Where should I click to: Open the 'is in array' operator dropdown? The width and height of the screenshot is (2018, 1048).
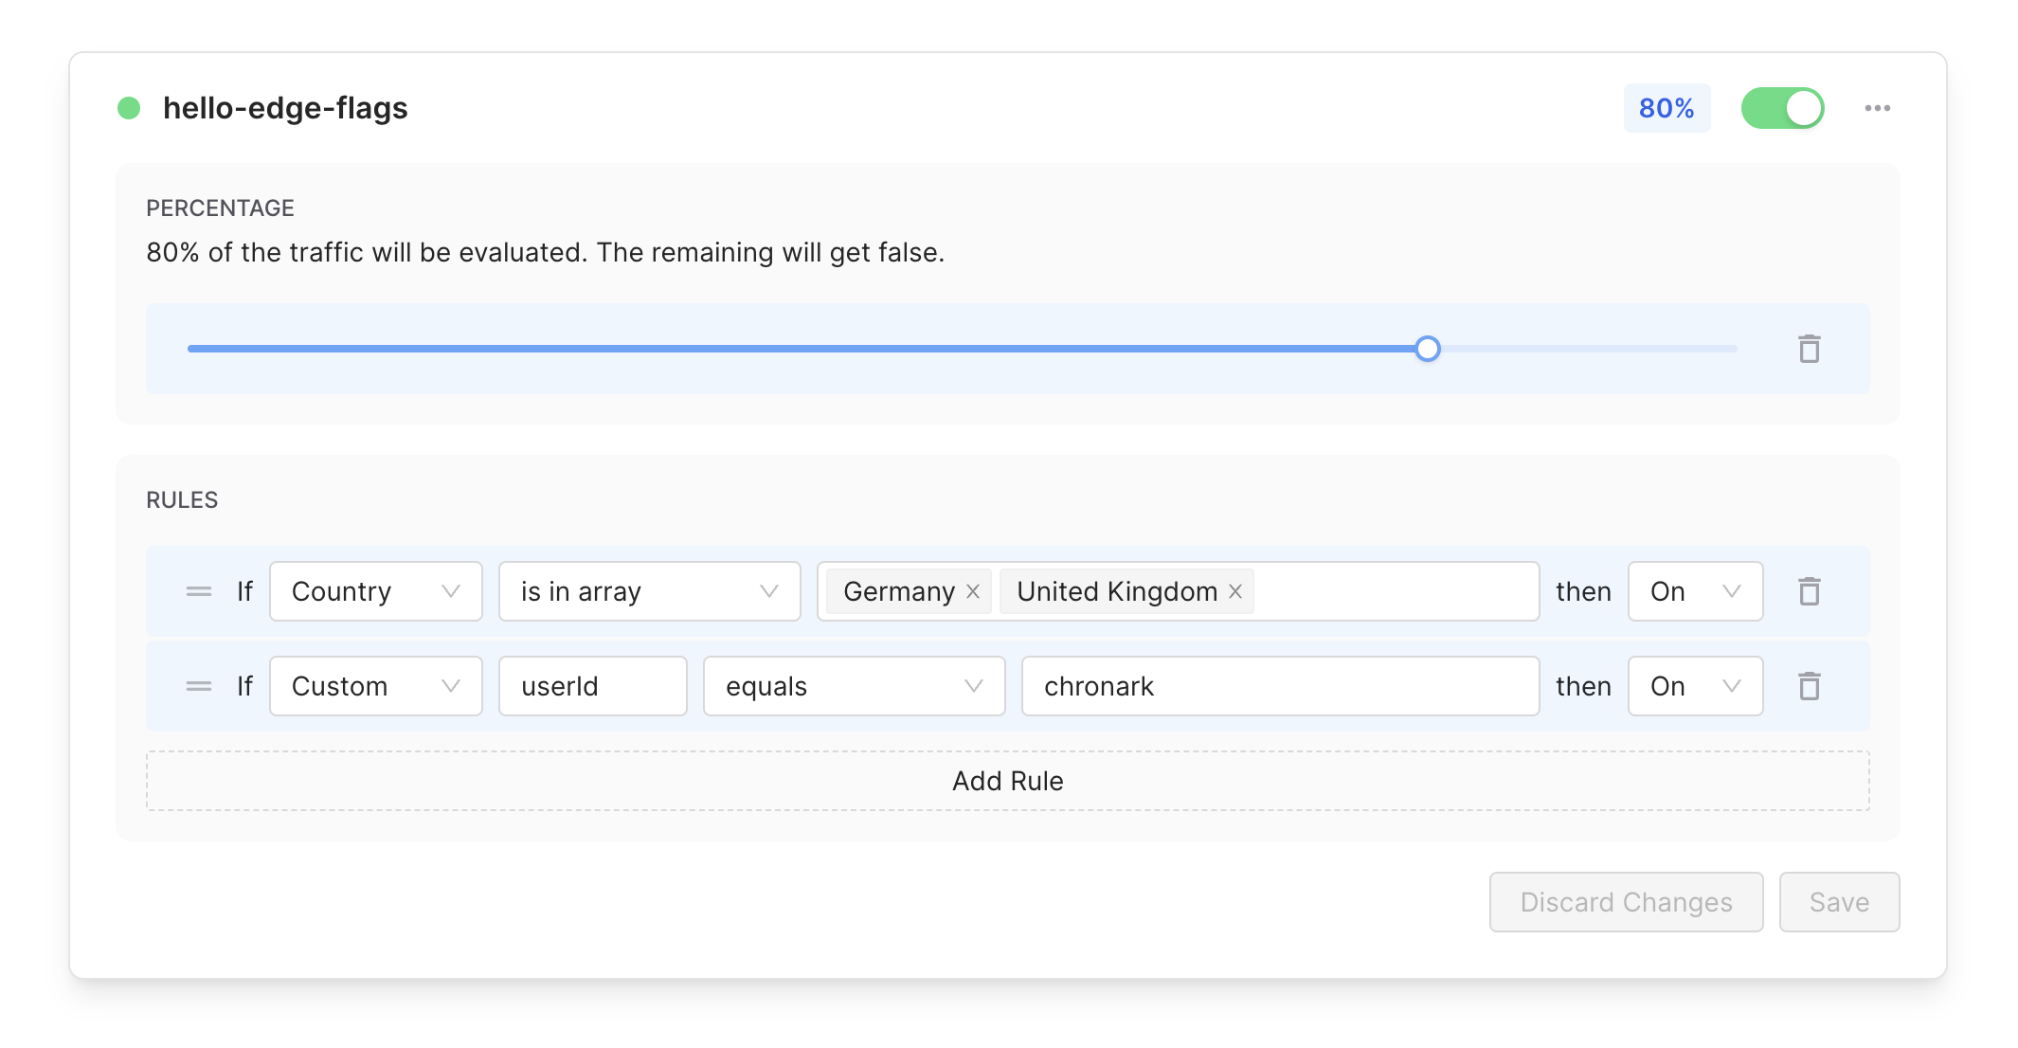649,591
